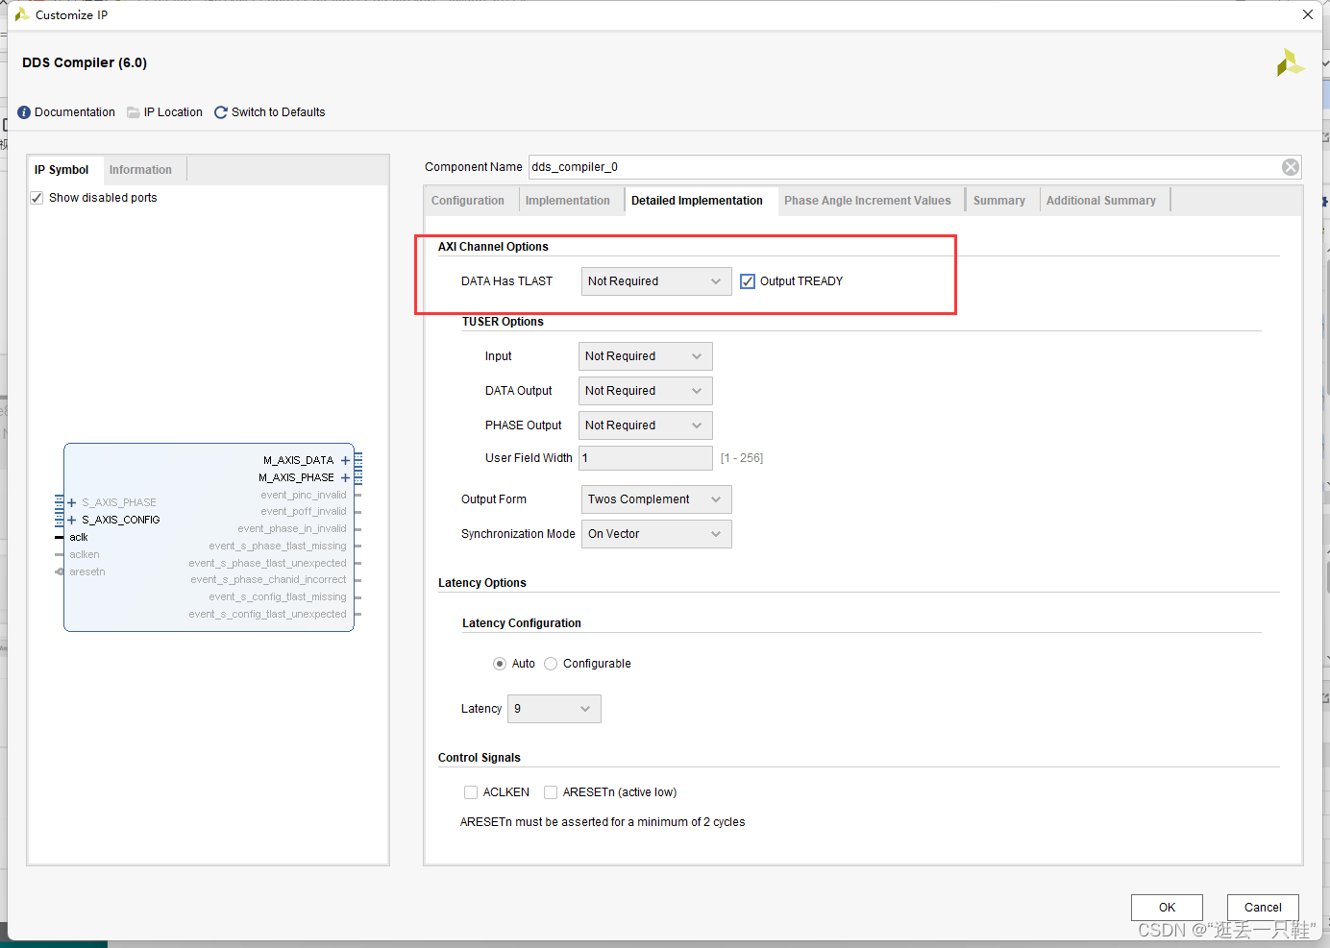This screenshot has height=948, width=1330.
Task: Toggle the Show disabled ports checkbox
Action: tap(37, 198)
